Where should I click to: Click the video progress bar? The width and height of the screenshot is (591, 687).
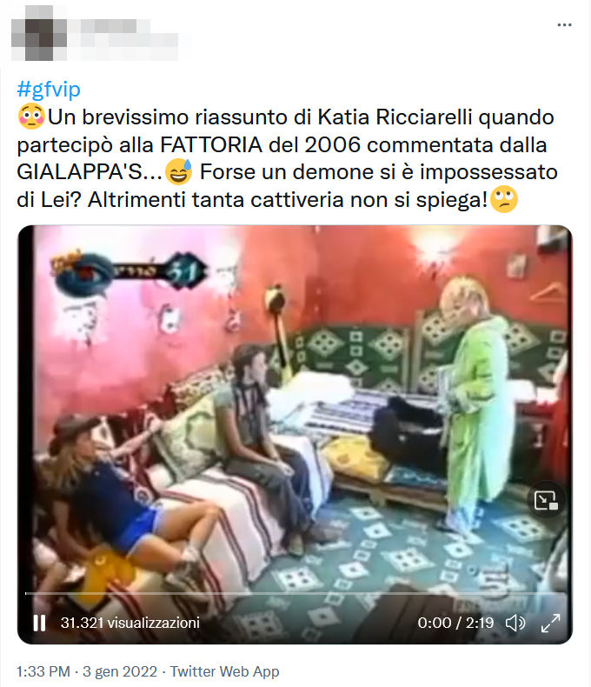295,593
